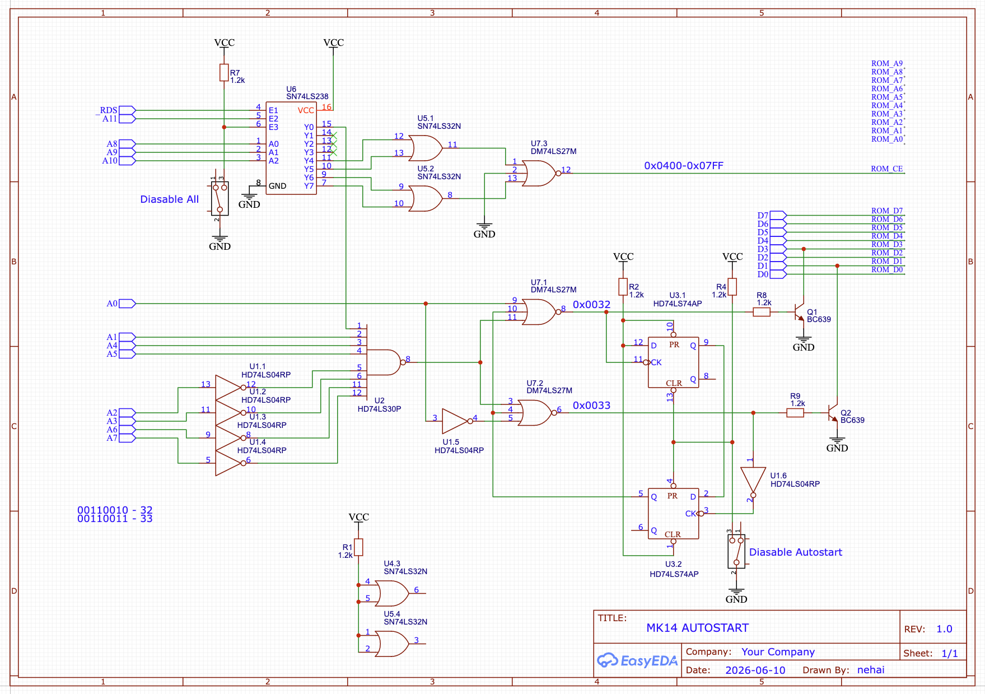This screenshot has height=694, width=985.
Task: Select the U2 HD74LS30P NAND gate
Action: [x=385, y=362]
